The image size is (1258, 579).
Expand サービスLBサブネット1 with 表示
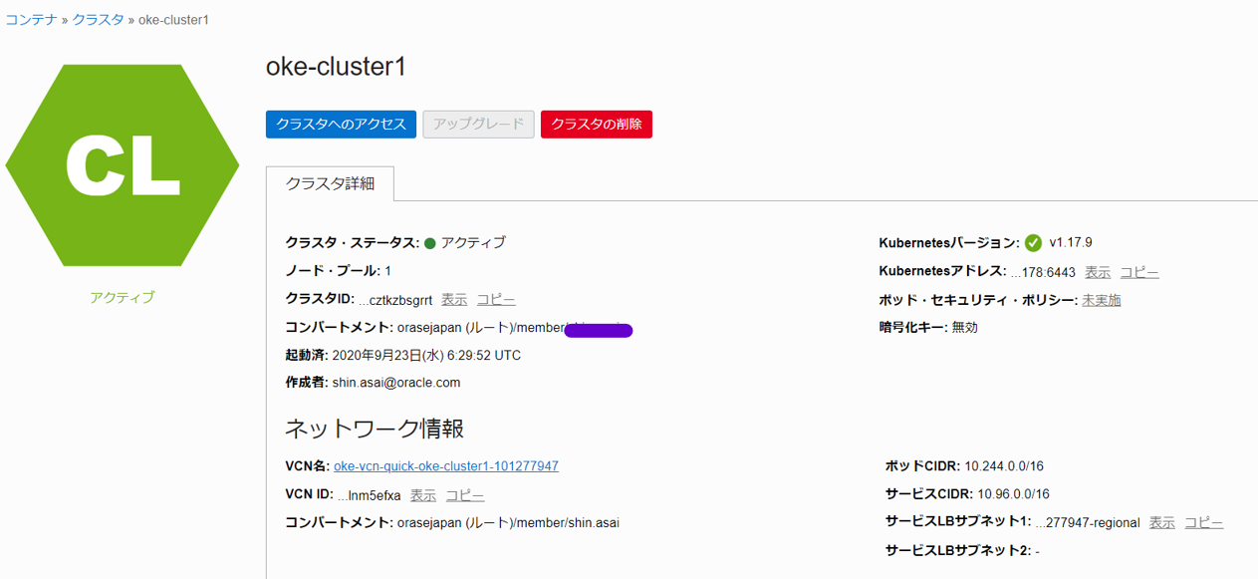point(1161,522)
